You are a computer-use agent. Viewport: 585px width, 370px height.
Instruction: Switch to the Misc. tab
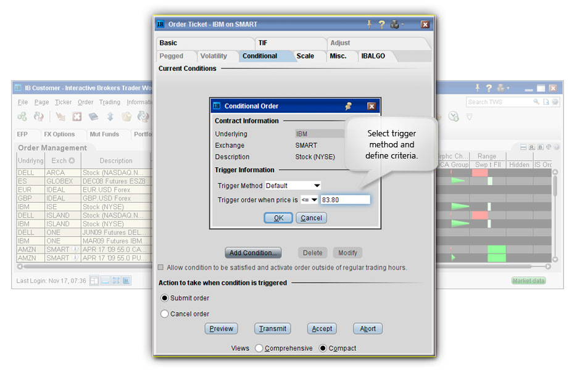341,56
